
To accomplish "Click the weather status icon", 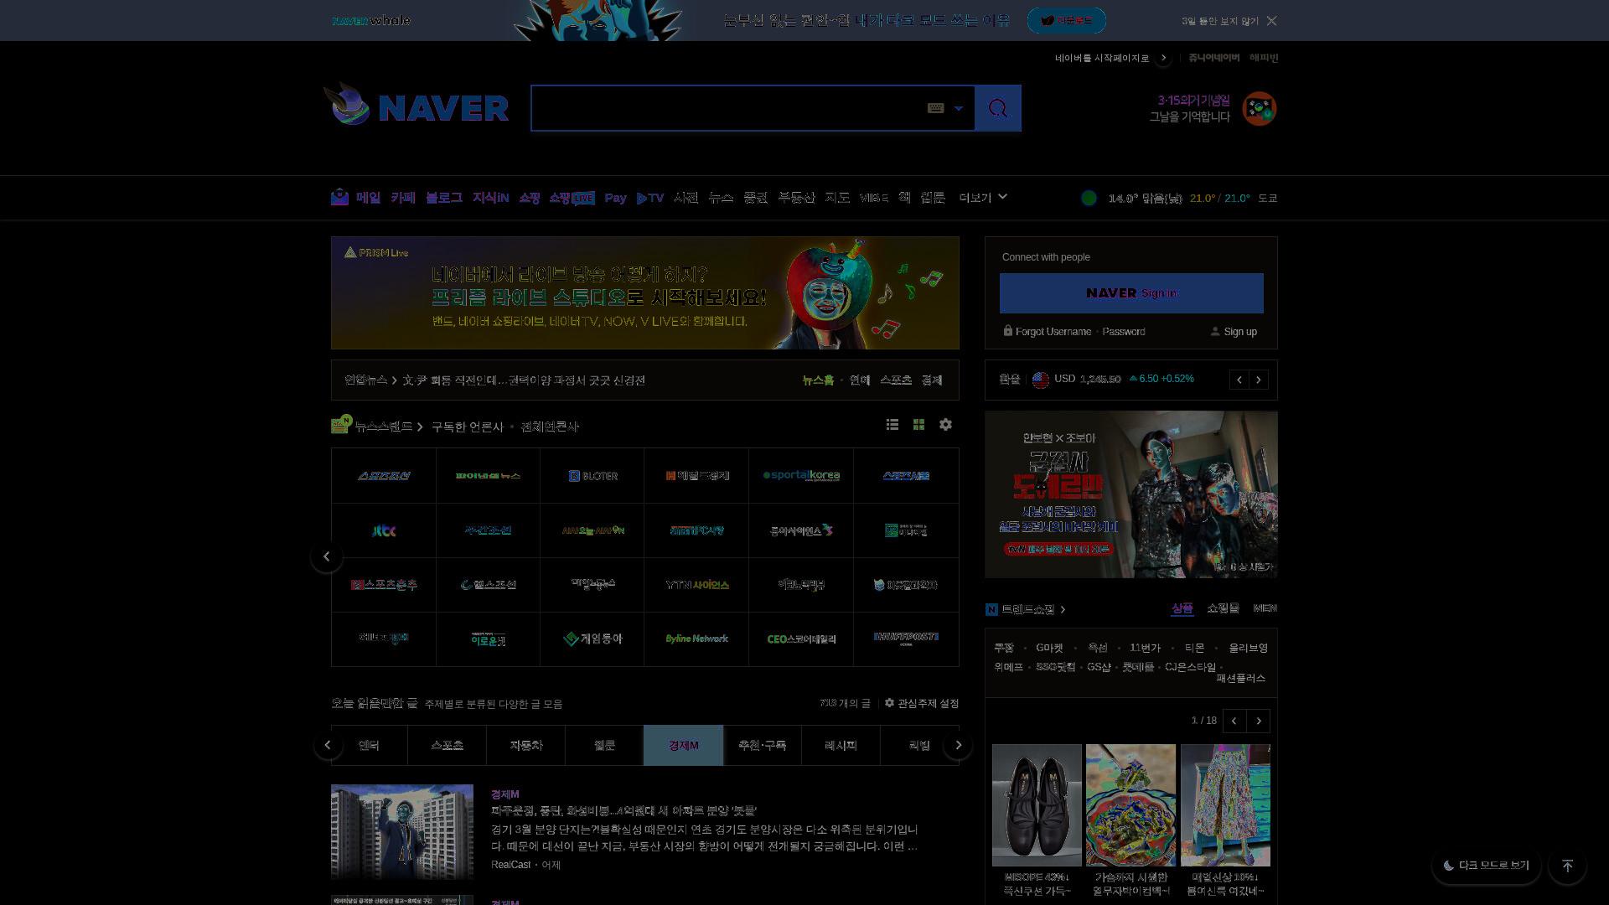I will coord(1089,199).
